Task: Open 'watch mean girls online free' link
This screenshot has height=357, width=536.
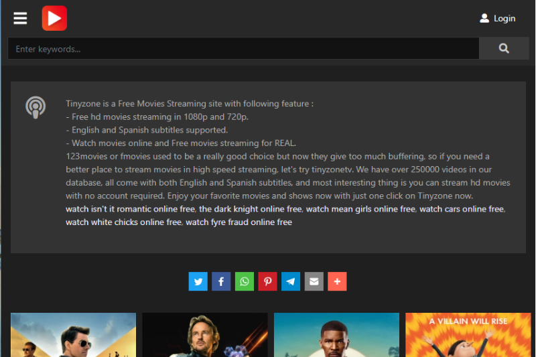Action: [x=360, y=209]
